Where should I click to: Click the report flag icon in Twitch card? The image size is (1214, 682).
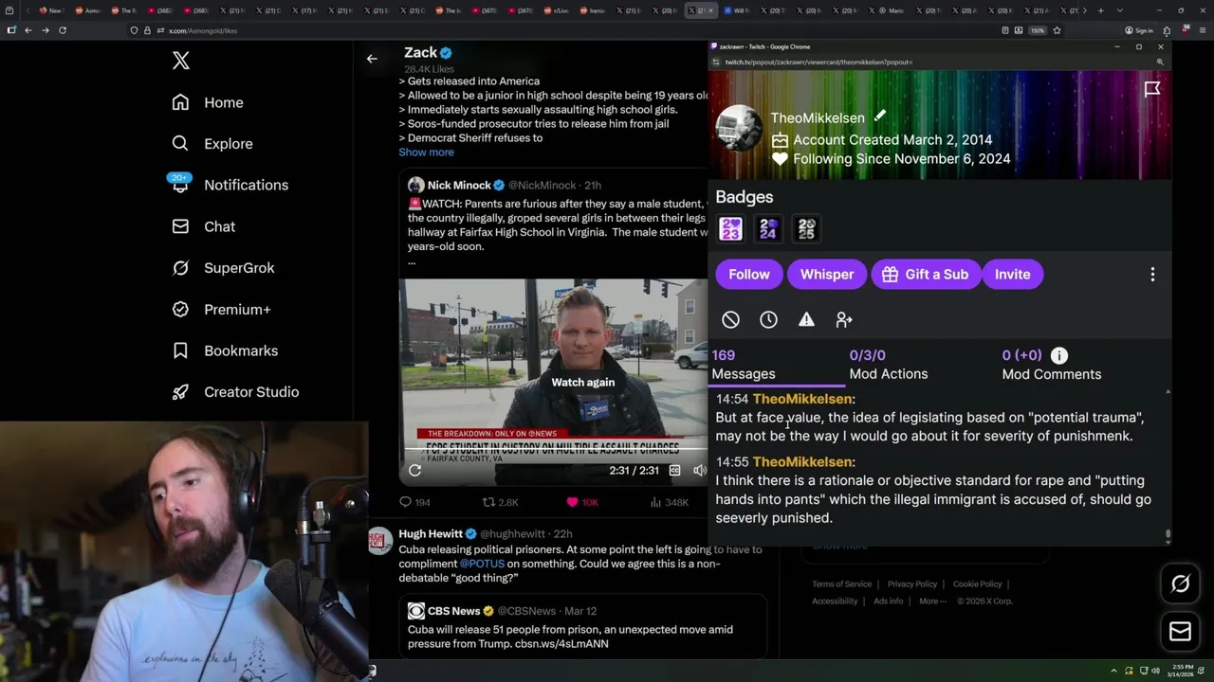tap(1152, 89)
